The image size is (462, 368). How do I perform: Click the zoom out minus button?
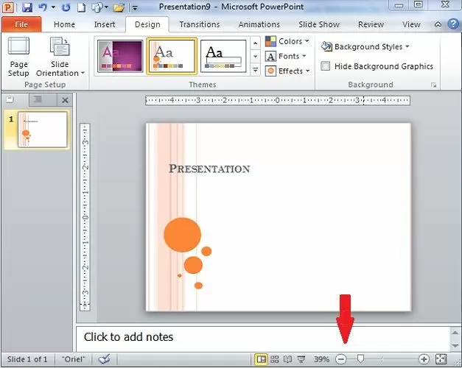point(340,359)
